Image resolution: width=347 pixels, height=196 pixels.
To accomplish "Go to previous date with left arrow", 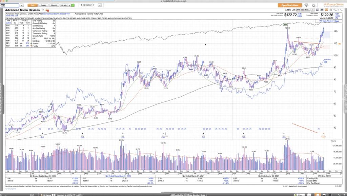I will pyautogui.click(x=82, y=5).
